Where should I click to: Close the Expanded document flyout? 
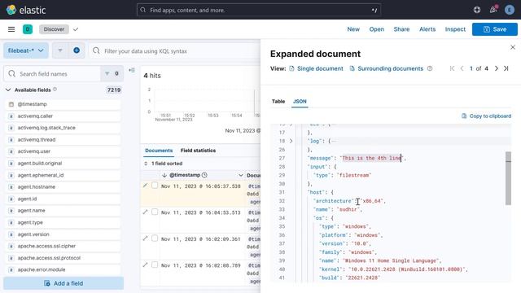tap(513, 47)
